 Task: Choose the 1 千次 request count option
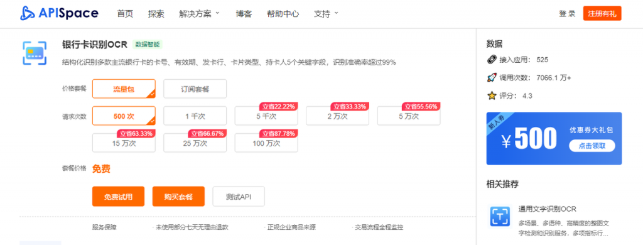tap(195, 116)
